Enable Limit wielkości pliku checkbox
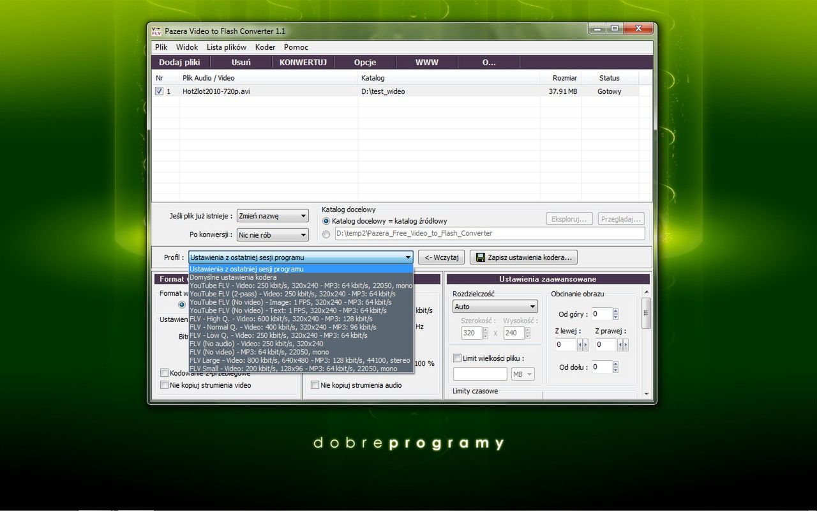 457,358
